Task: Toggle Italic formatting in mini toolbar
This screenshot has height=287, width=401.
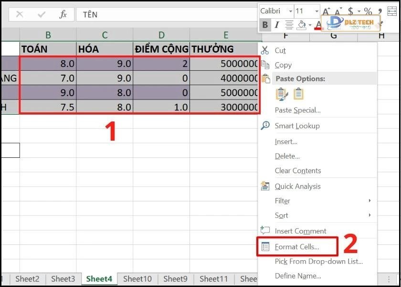Action: click(276, 25)
